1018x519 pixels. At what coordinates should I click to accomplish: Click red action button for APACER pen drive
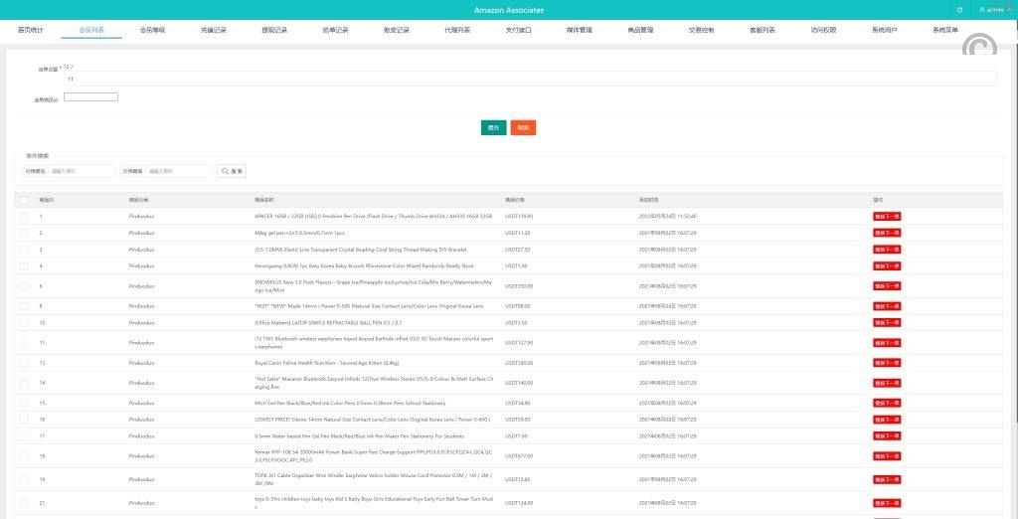[887, 216]
